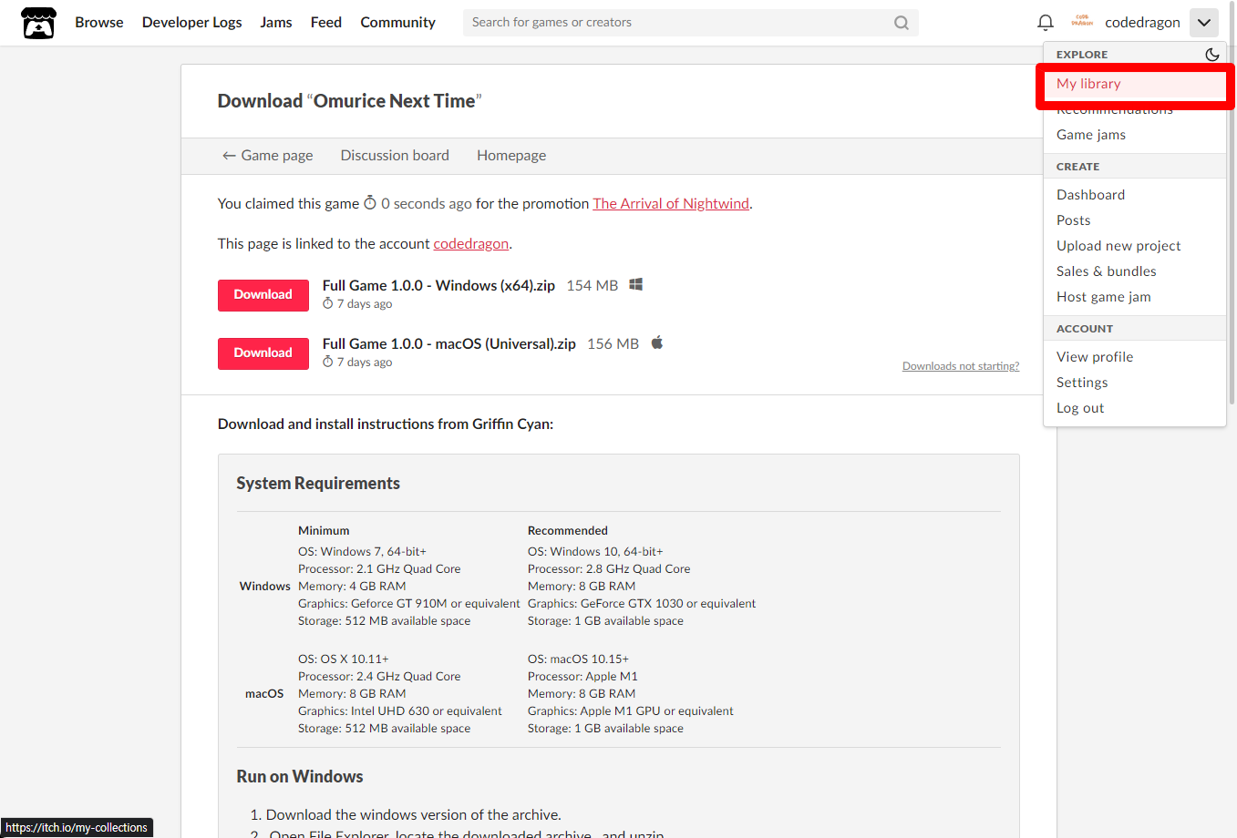Toggle dark mode moon icon
Viewport: 1237px width, 838px height.
(x=1211, y=55)
